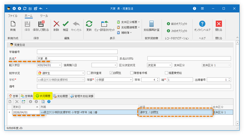This screenshot has width=244, height=135.
Task: Collapse the ribbon with chevron
Action: coord(237,37)
